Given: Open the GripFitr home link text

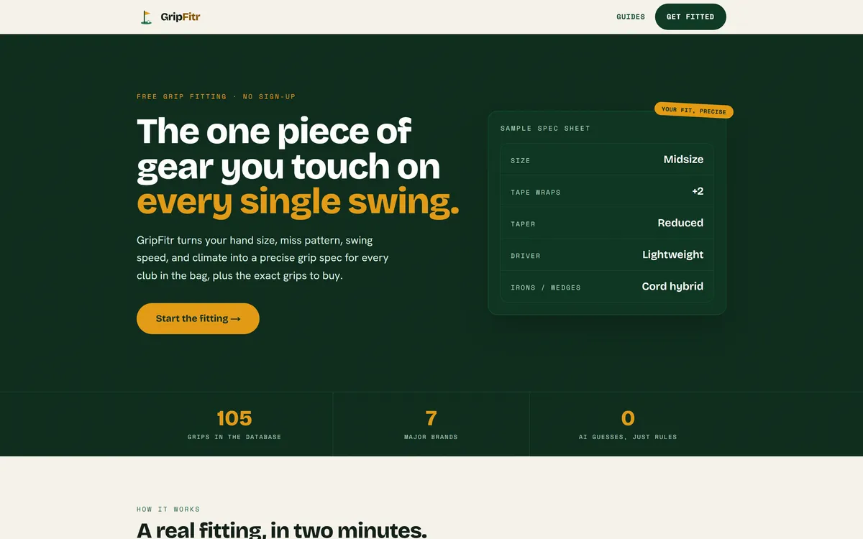Looking at the screenshot, I should pos(181,17).
